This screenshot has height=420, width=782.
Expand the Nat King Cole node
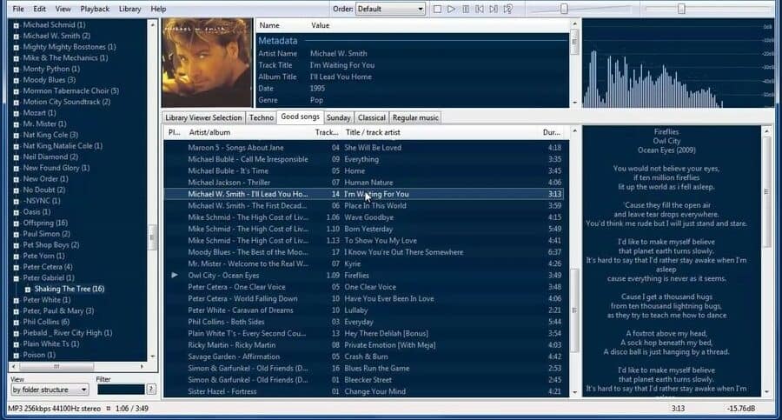point(16,136)
